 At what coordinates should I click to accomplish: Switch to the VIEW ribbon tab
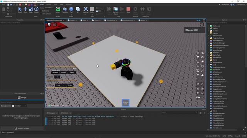pyautogui.click(x=61, y=5)
